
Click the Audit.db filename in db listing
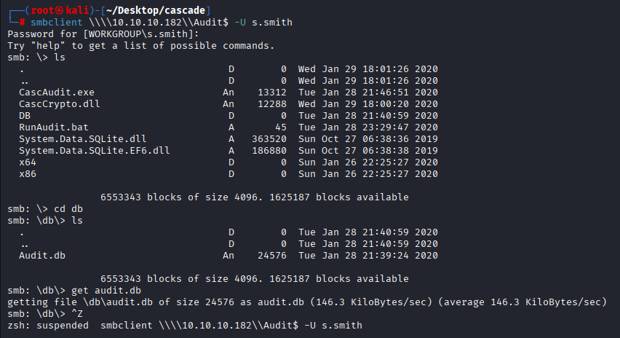42,255
